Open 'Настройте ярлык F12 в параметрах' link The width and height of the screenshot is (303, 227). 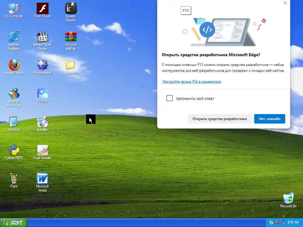tap(192, 82)
